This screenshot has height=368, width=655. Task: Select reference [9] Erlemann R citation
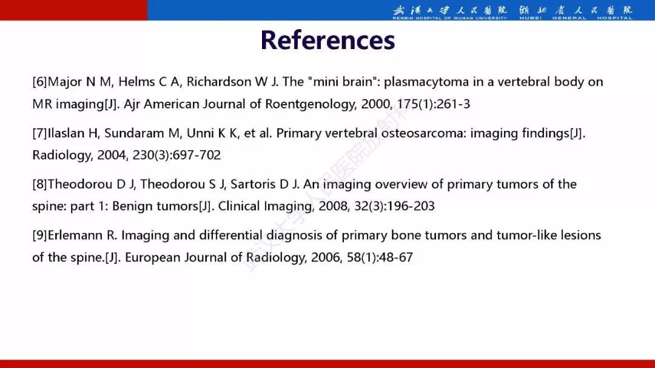[x=317, y=246]
